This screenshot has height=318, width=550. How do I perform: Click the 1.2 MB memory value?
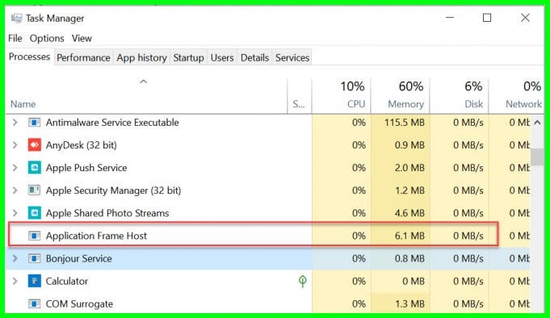tap(409, 190)
